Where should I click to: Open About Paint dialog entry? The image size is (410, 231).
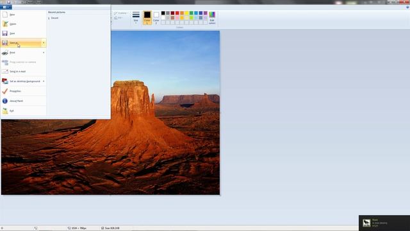tap(23, 101)
